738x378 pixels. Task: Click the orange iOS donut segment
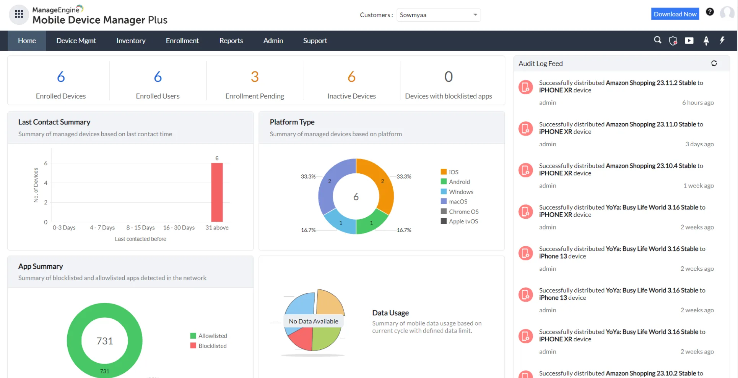(x=382, y=181)
